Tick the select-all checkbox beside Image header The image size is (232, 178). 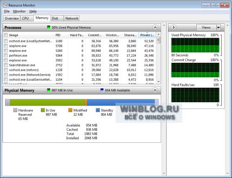point(6,35)
